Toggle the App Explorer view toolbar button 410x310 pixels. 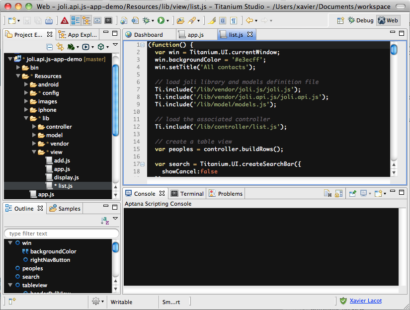tap(86, 20)
